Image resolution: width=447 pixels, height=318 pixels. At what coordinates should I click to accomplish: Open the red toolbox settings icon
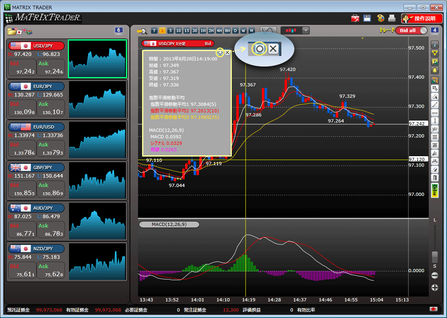coord(355,19)
